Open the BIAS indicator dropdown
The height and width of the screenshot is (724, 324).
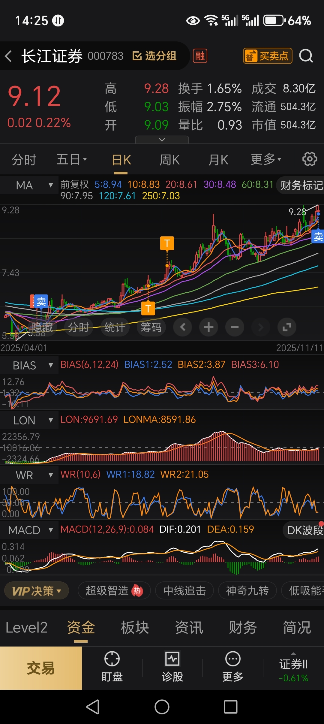click(x=29, y=365)
